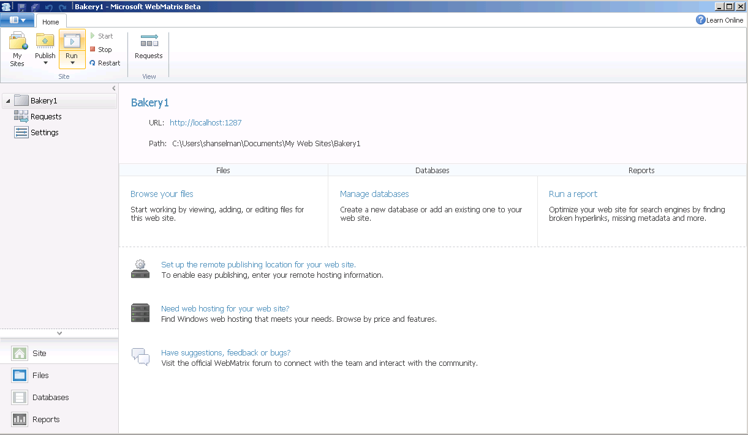Select Bakery1 in the site tree
748x435 pixels.
coord(59,101)
